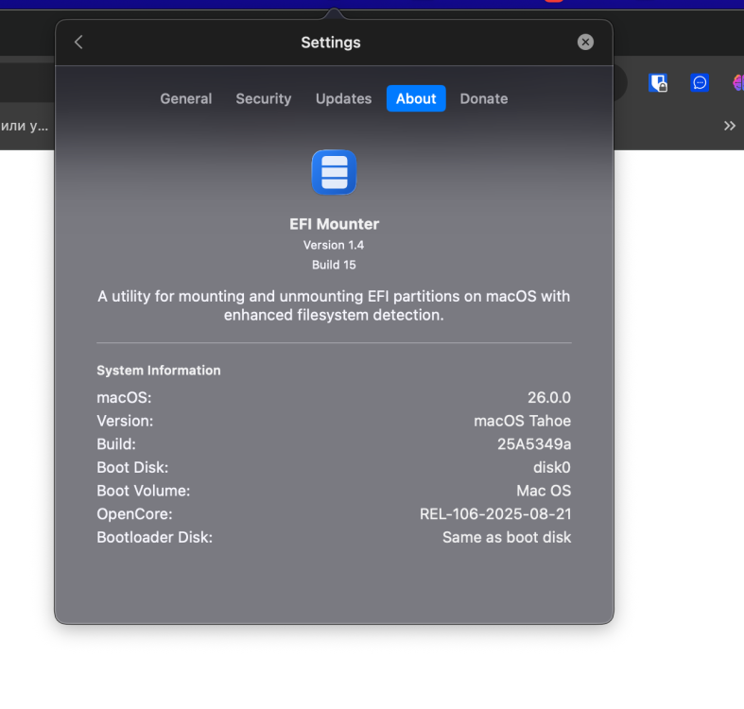The height and width of the screenshot is (709, 744).
Task: Click the Boot Volume label
Action: click(144, 491)
